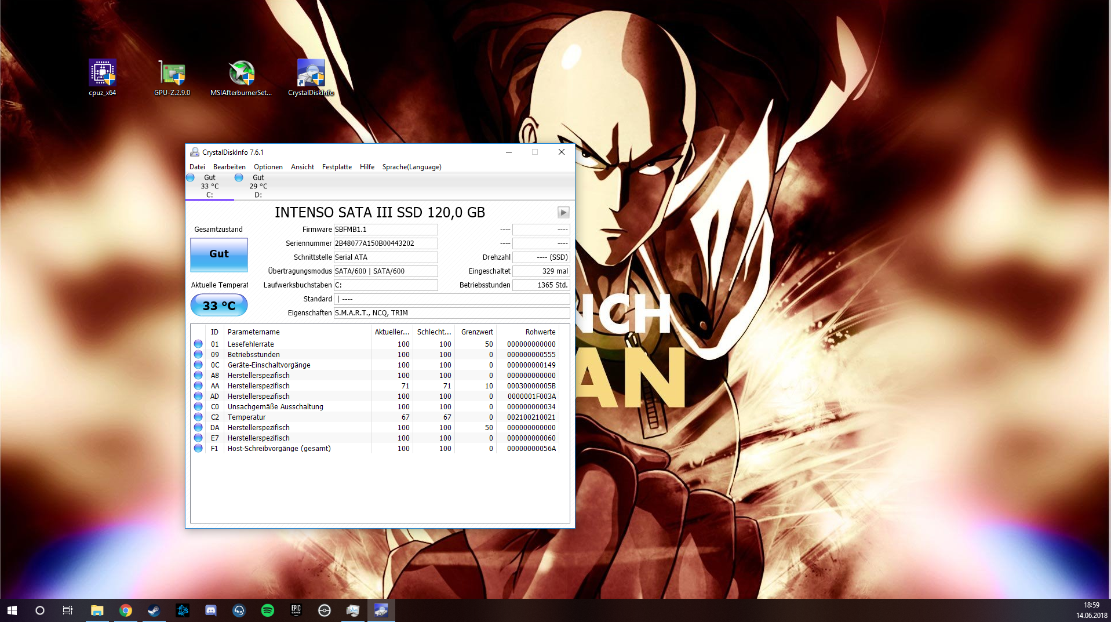Click the status orb for ID DA row

point(198,427)
